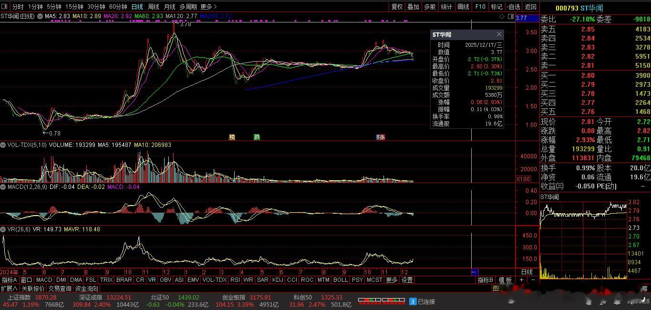Collapse the 扩展∧ panel
The height and width of the screenshot is (310, 651).
click(x=9, y=289)
